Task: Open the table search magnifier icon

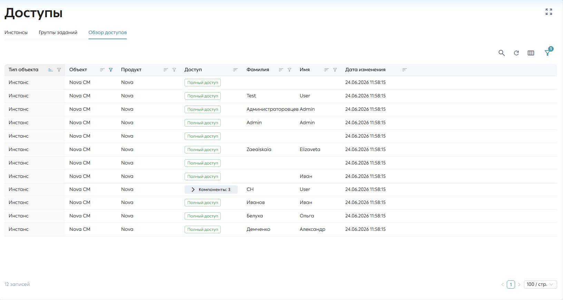Action: (x=502, y=53)
